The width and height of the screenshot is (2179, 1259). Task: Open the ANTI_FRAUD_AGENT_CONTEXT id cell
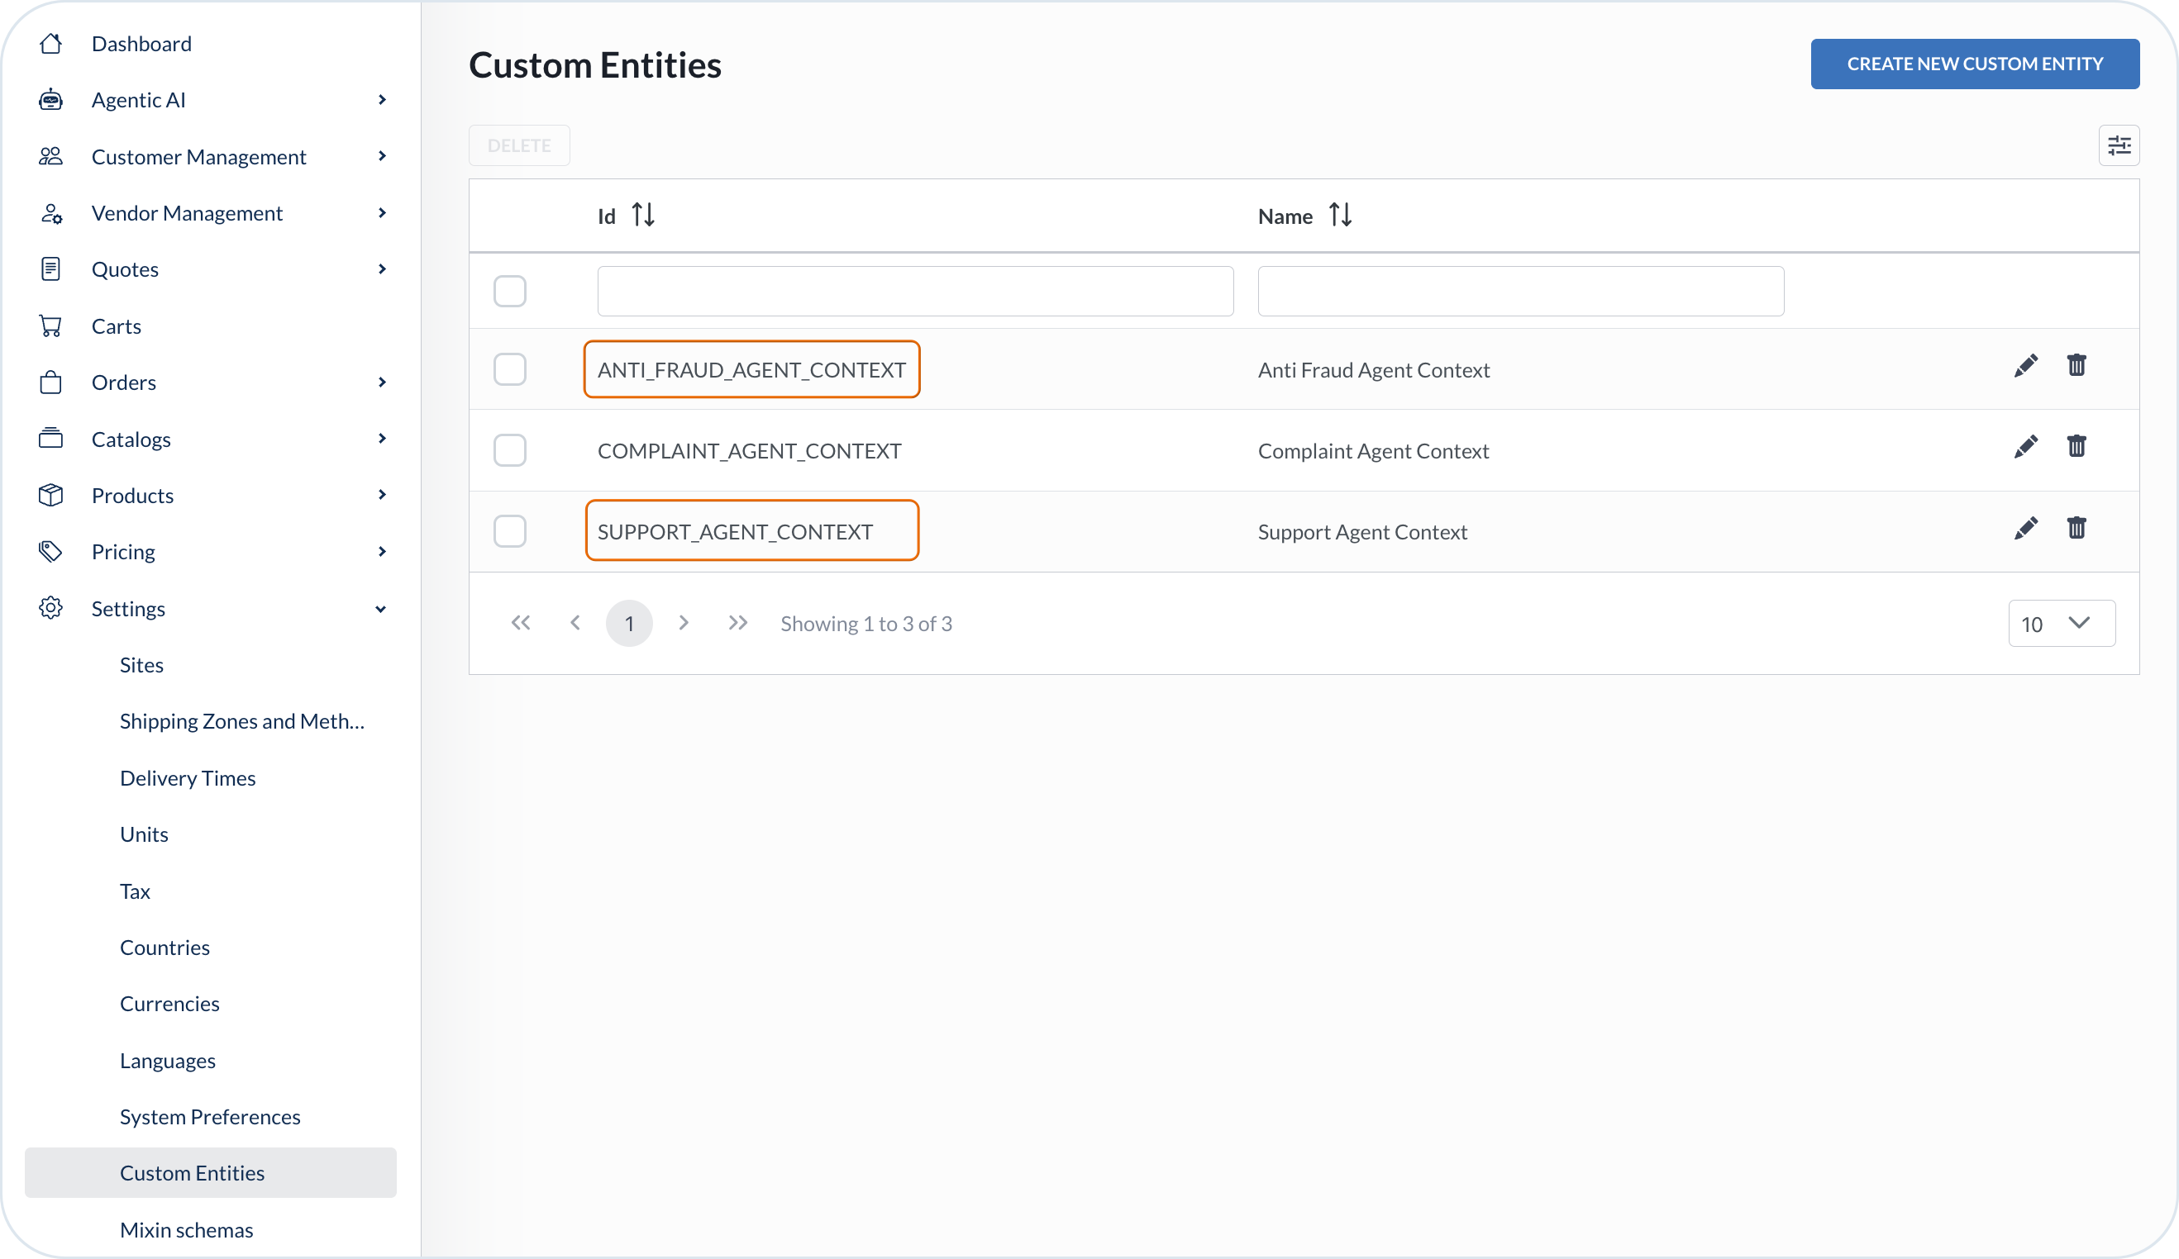pyautogui.click(x=751, y=369)
